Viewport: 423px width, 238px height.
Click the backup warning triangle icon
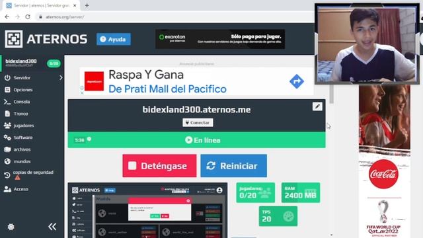click(17, 178)
